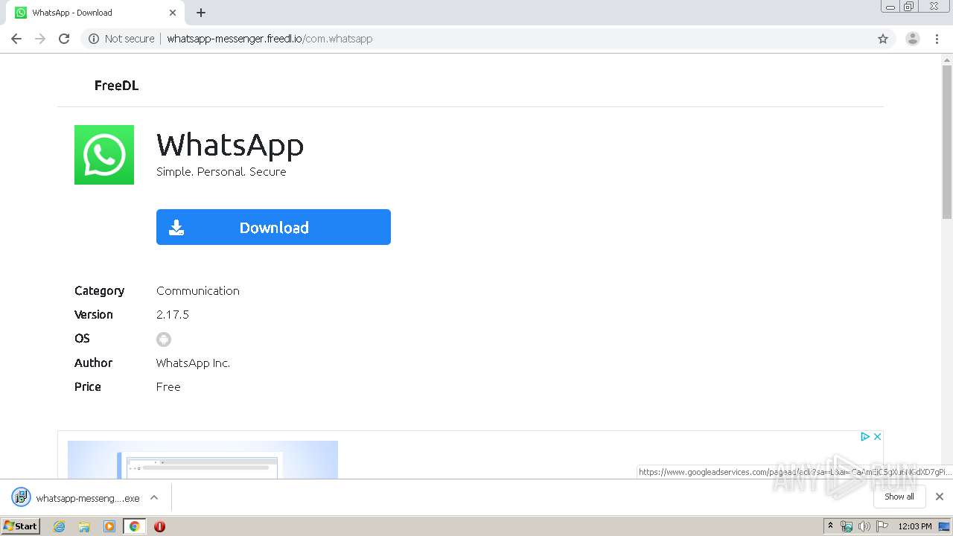Click the Version label
The image size is (953, 536).
tap(94, 315)
